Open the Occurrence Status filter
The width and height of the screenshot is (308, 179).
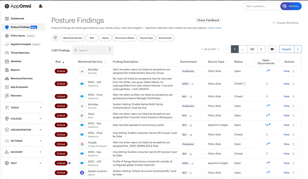pos(124,38)
